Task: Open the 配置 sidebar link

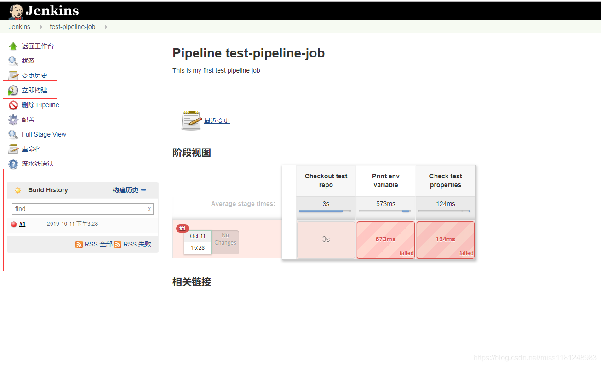Action: [28, 120]
